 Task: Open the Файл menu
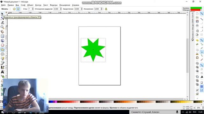(4, 5)
